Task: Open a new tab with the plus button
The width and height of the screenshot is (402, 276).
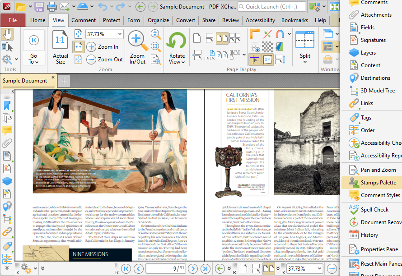Action: (64, 81)
